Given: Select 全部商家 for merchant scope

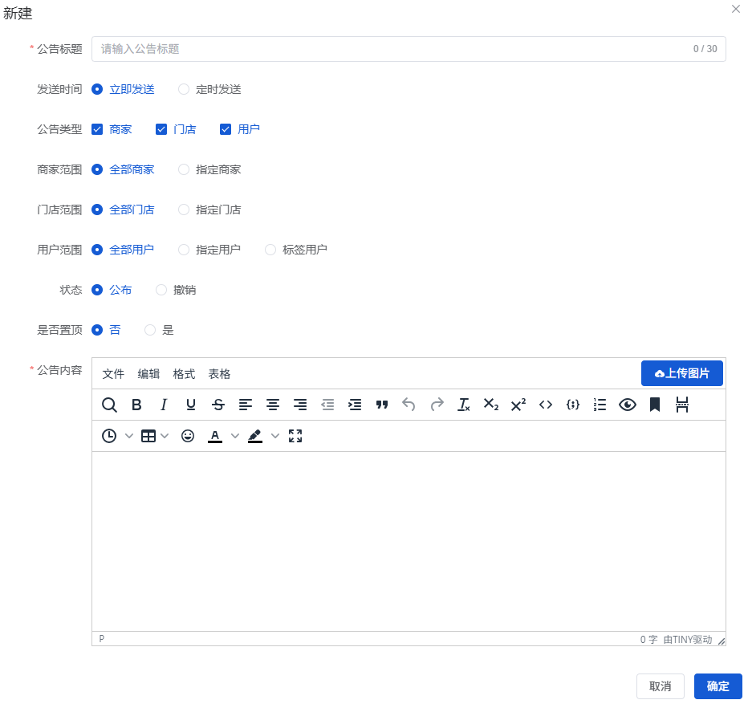Looking at the screenshot, I should click(123, 169).
